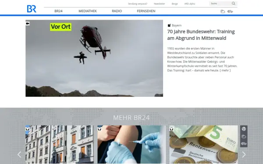This screenshot has height=164, width=263.
Task: Click the video camera icon on helicopter image
Action: (28, 24)
